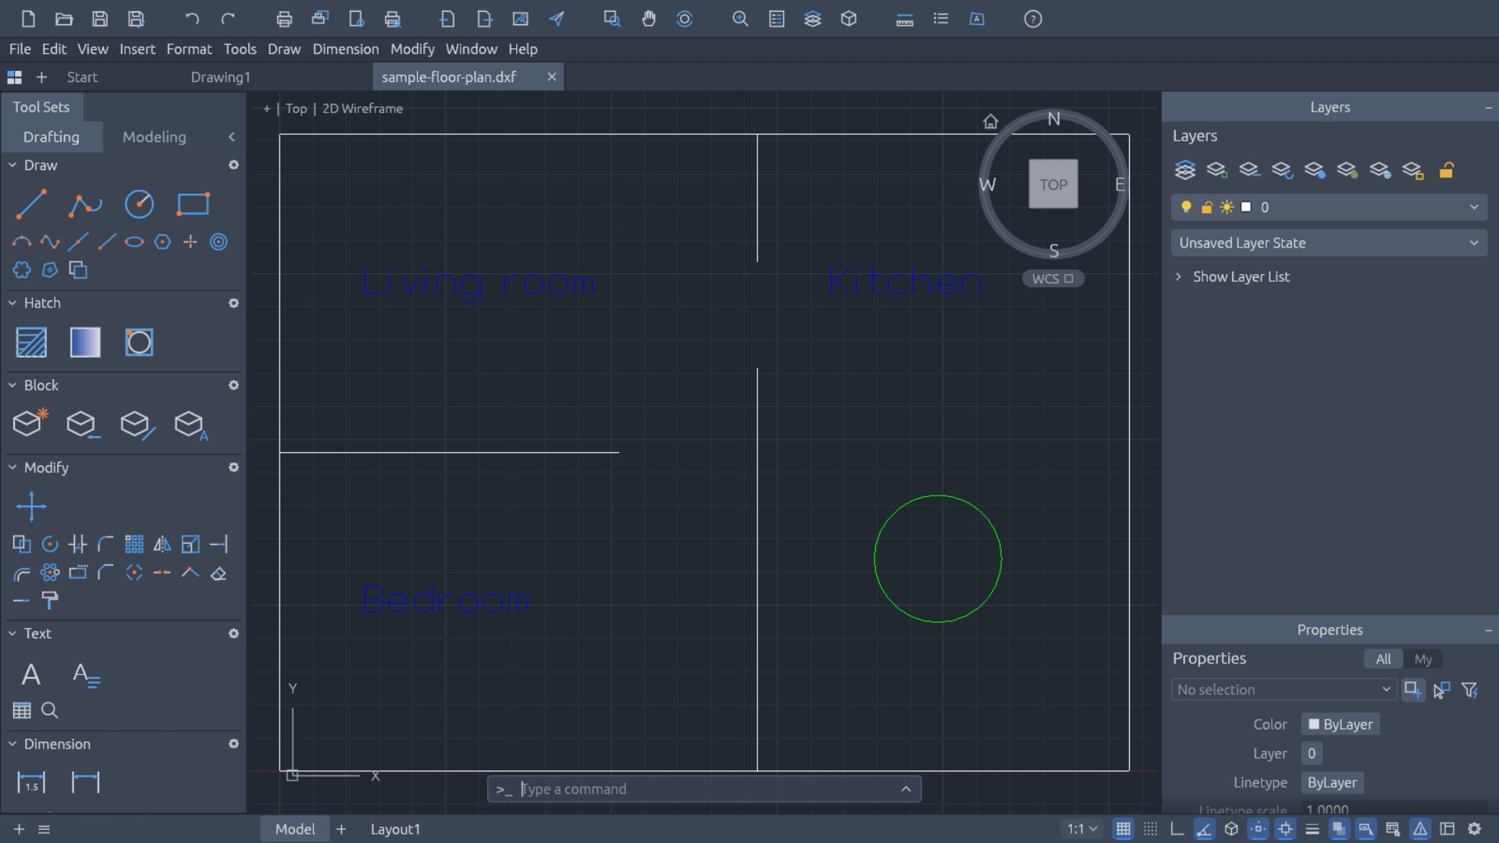
Task: Click the TOP face of view cube
Action: tap(1053, 184)
